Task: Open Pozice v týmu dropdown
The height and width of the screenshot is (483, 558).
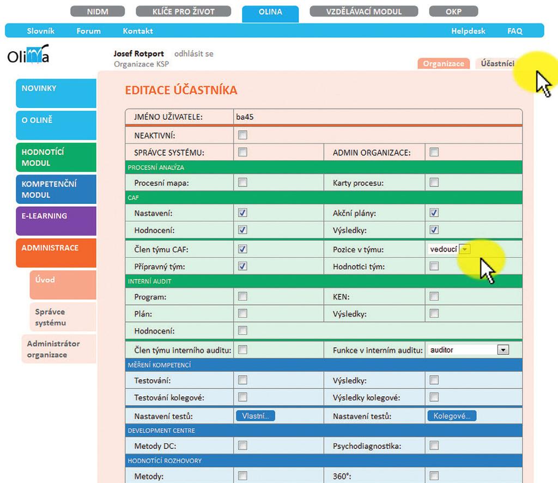Action: click(449, 249)
